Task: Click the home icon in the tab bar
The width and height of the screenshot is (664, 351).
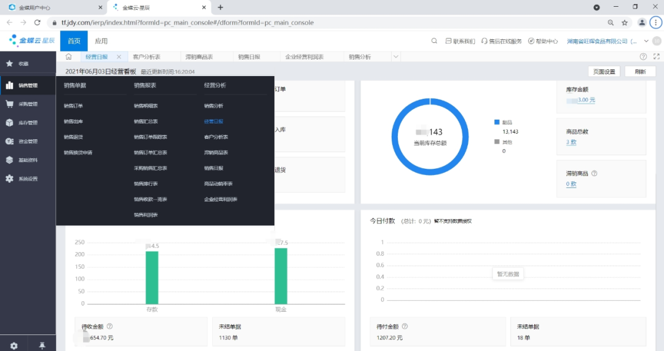Action: point(69,56)
